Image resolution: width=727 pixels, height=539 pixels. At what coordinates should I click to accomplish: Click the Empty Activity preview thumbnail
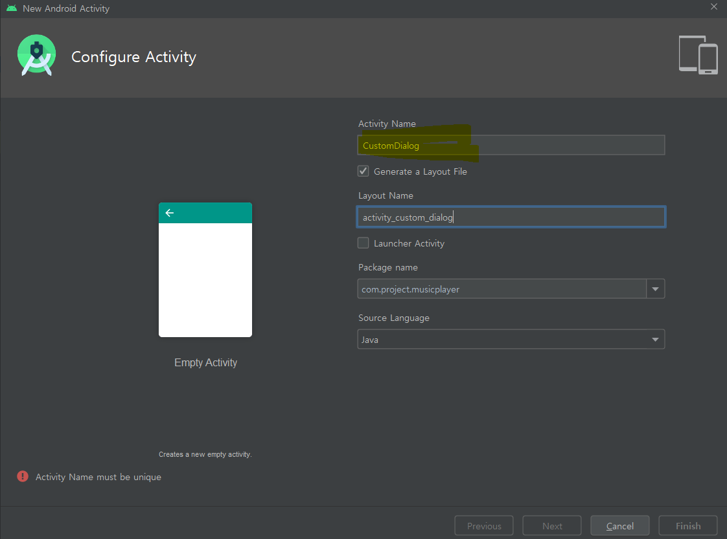(205, 270)
